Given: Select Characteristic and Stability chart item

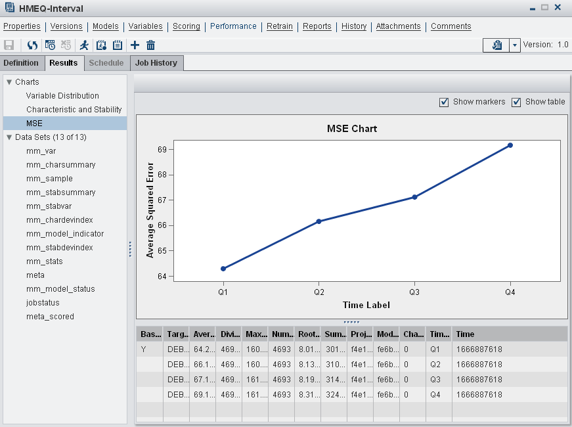Looking at the screenshot, I should pos(74,110).
